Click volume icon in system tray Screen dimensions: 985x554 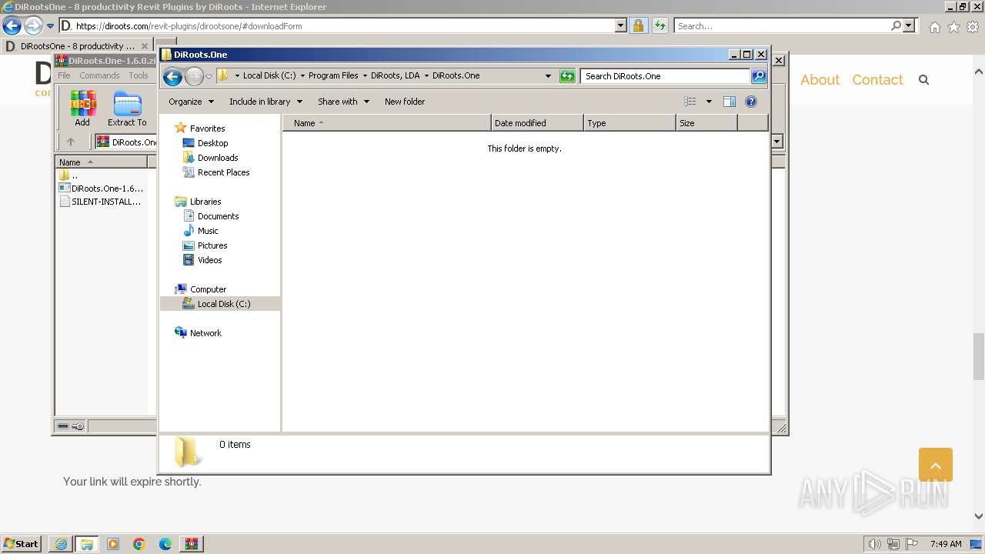click(875, 544)
